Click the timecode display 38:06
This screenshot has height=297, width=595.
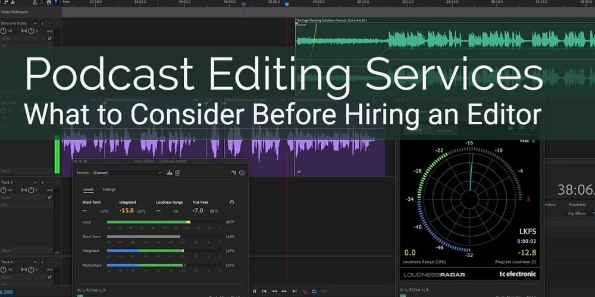coord(576,190)
